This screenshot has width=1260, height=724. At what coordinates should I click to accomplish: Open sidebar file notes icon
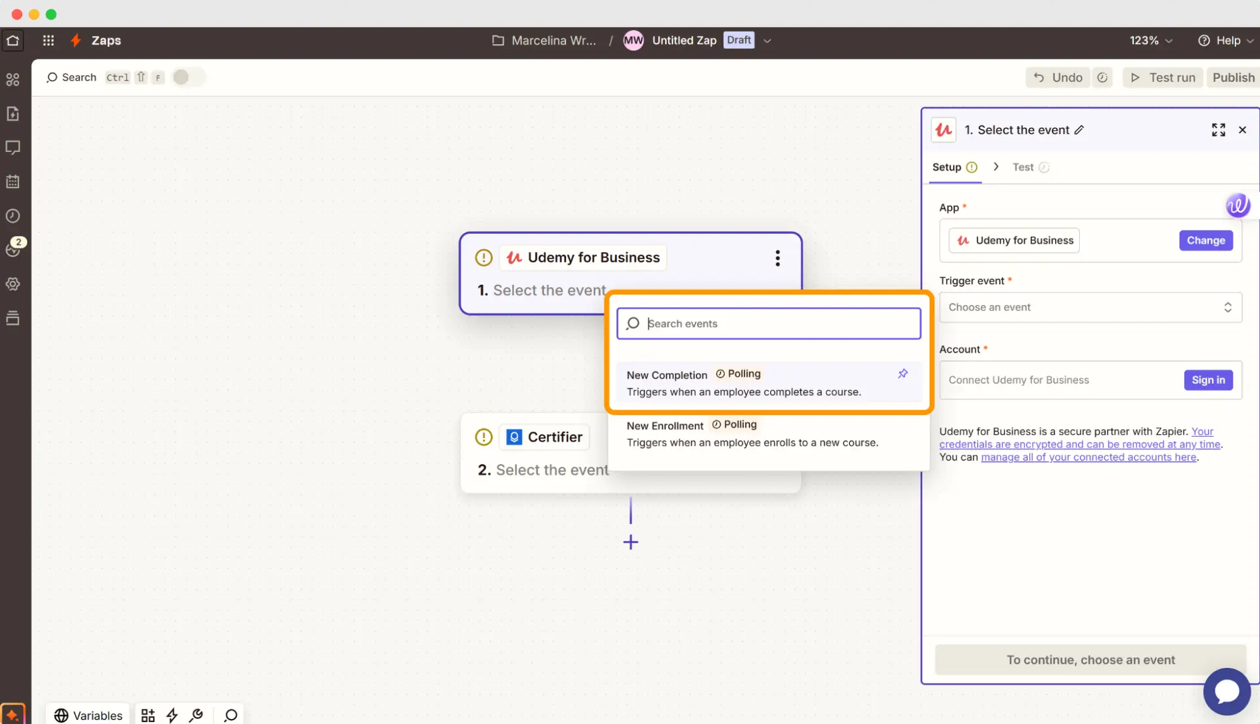pos(13,113)
